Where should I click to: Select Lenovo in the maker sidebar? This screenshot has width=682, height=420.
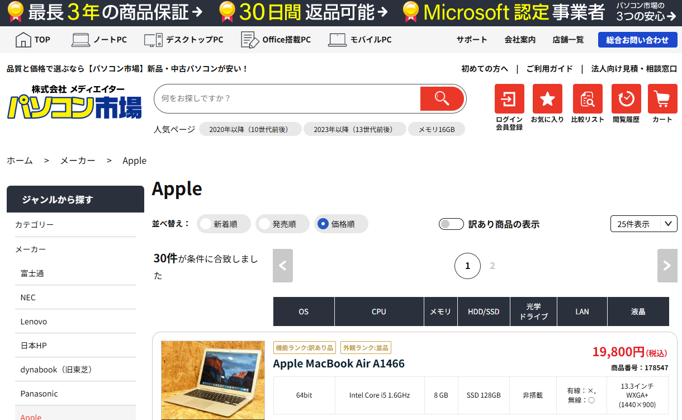34,322
